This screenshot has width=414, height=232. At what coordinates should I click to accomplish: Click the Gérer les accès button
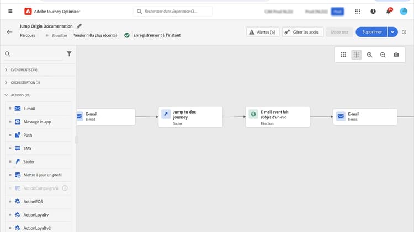[x=302, y=32]
